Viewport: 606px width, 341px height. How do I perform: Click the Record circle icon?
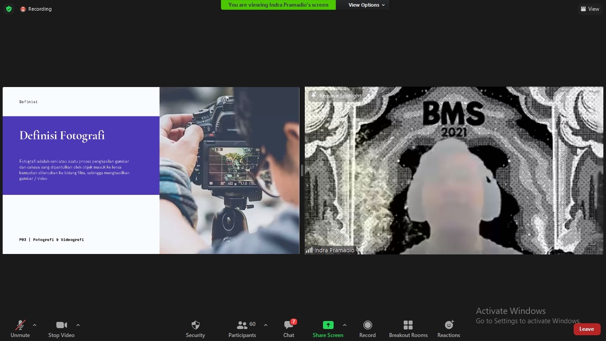tap(367, 329)
